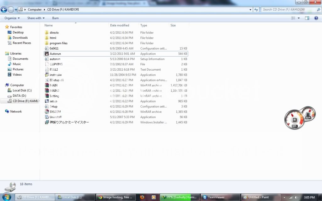
Task: Sort files by the Date modified column
Action: (119, 25)
